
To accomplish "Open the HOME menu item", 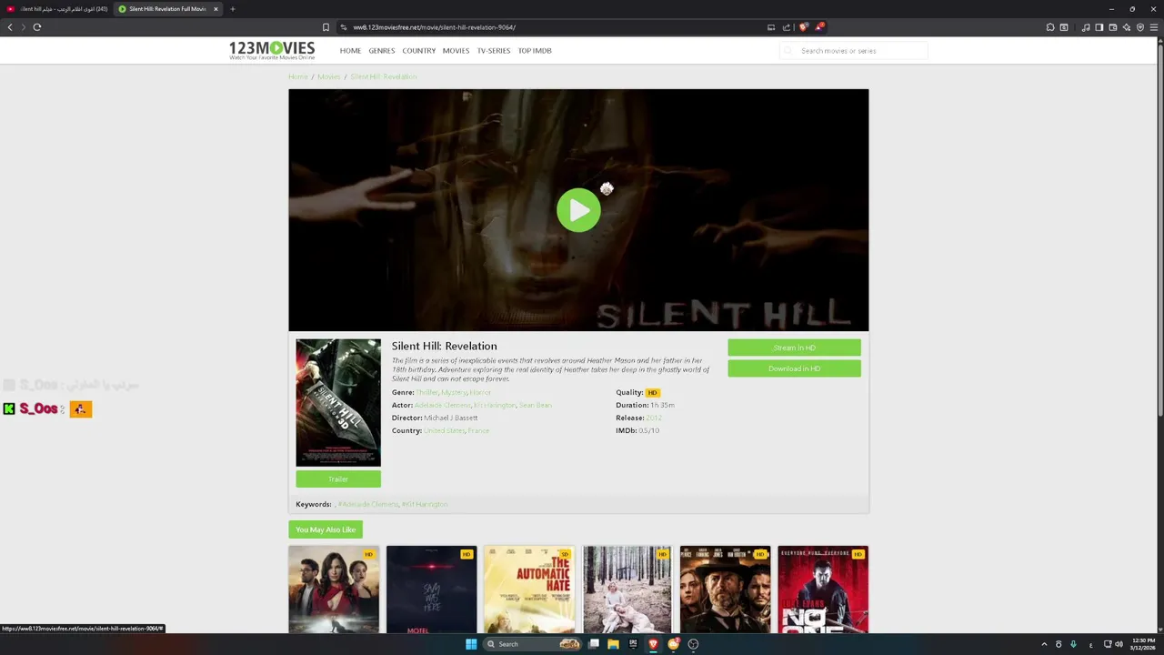I will (350, 51).
